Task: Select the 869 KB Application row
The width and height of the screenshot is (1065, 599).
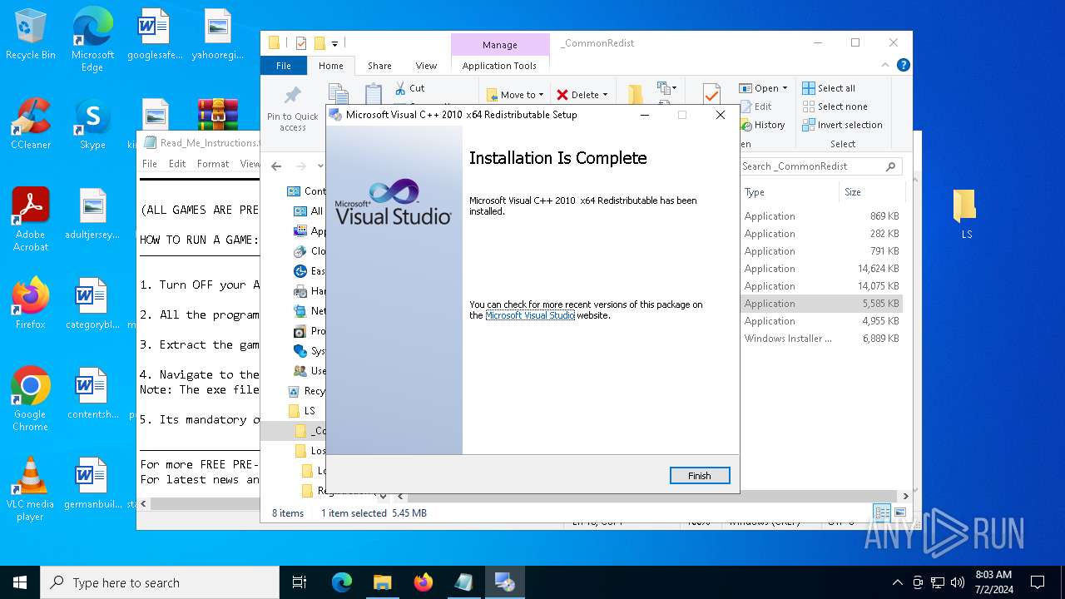Action: (821, 216)
